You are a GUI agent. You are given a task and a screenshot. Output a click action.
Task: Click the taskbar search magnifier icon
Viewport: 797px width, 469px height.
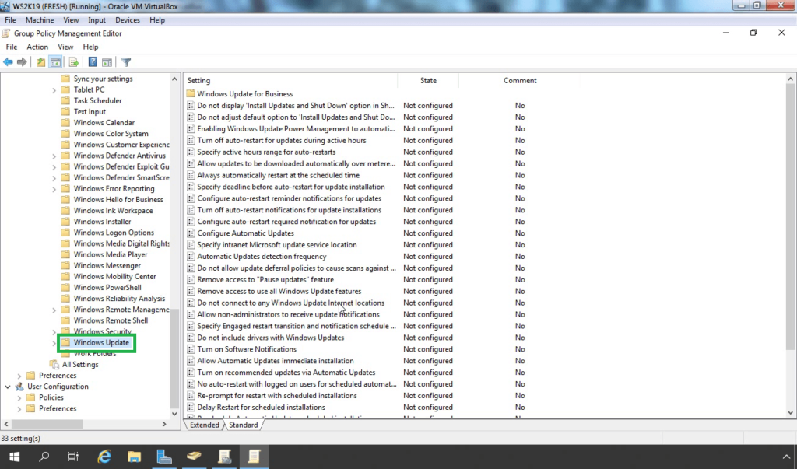tap(44, 457)
